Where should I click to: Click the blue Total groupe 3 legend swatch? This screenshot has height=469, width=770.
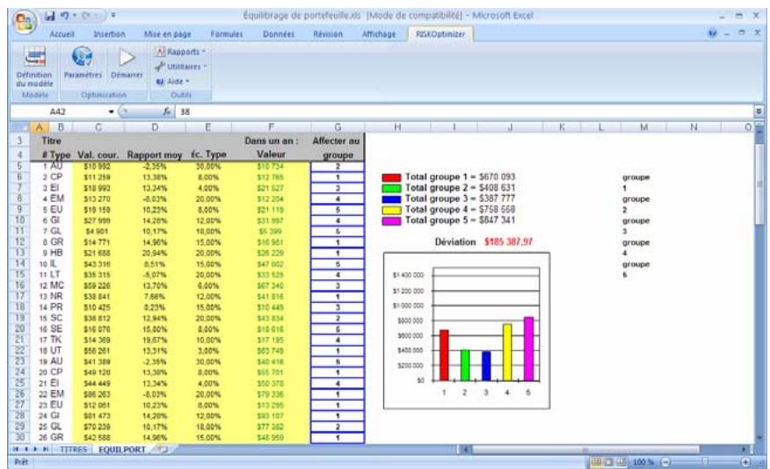tap(391, 199)
